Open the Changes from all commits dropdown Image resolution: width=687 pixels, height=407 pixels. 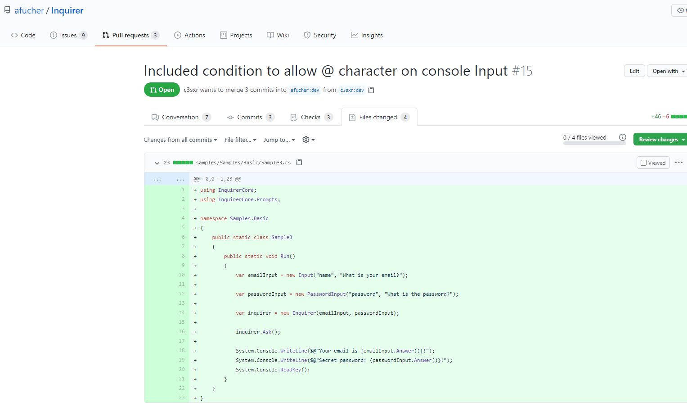tap(180, 140)
